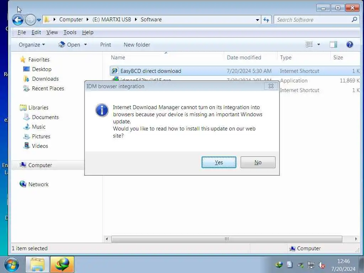The height and width of the screenshot is (273, 364).
Task: Sort by the Size column header
Action: (345, 58)
